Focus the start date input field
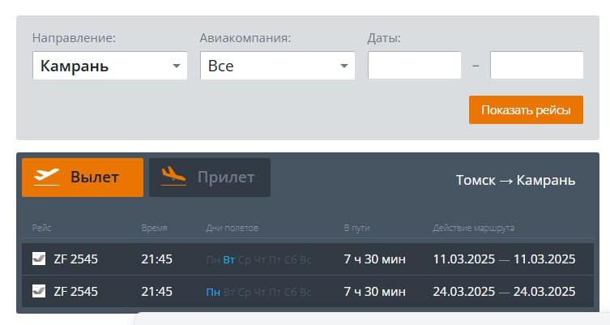The height and width of the screenshot is (325, 610). coord(414,66)
